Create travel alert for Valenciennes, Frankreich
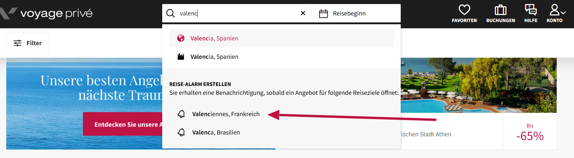Image resolution: width=574 pixels, height=158 pixels. [x=226, y=114]
